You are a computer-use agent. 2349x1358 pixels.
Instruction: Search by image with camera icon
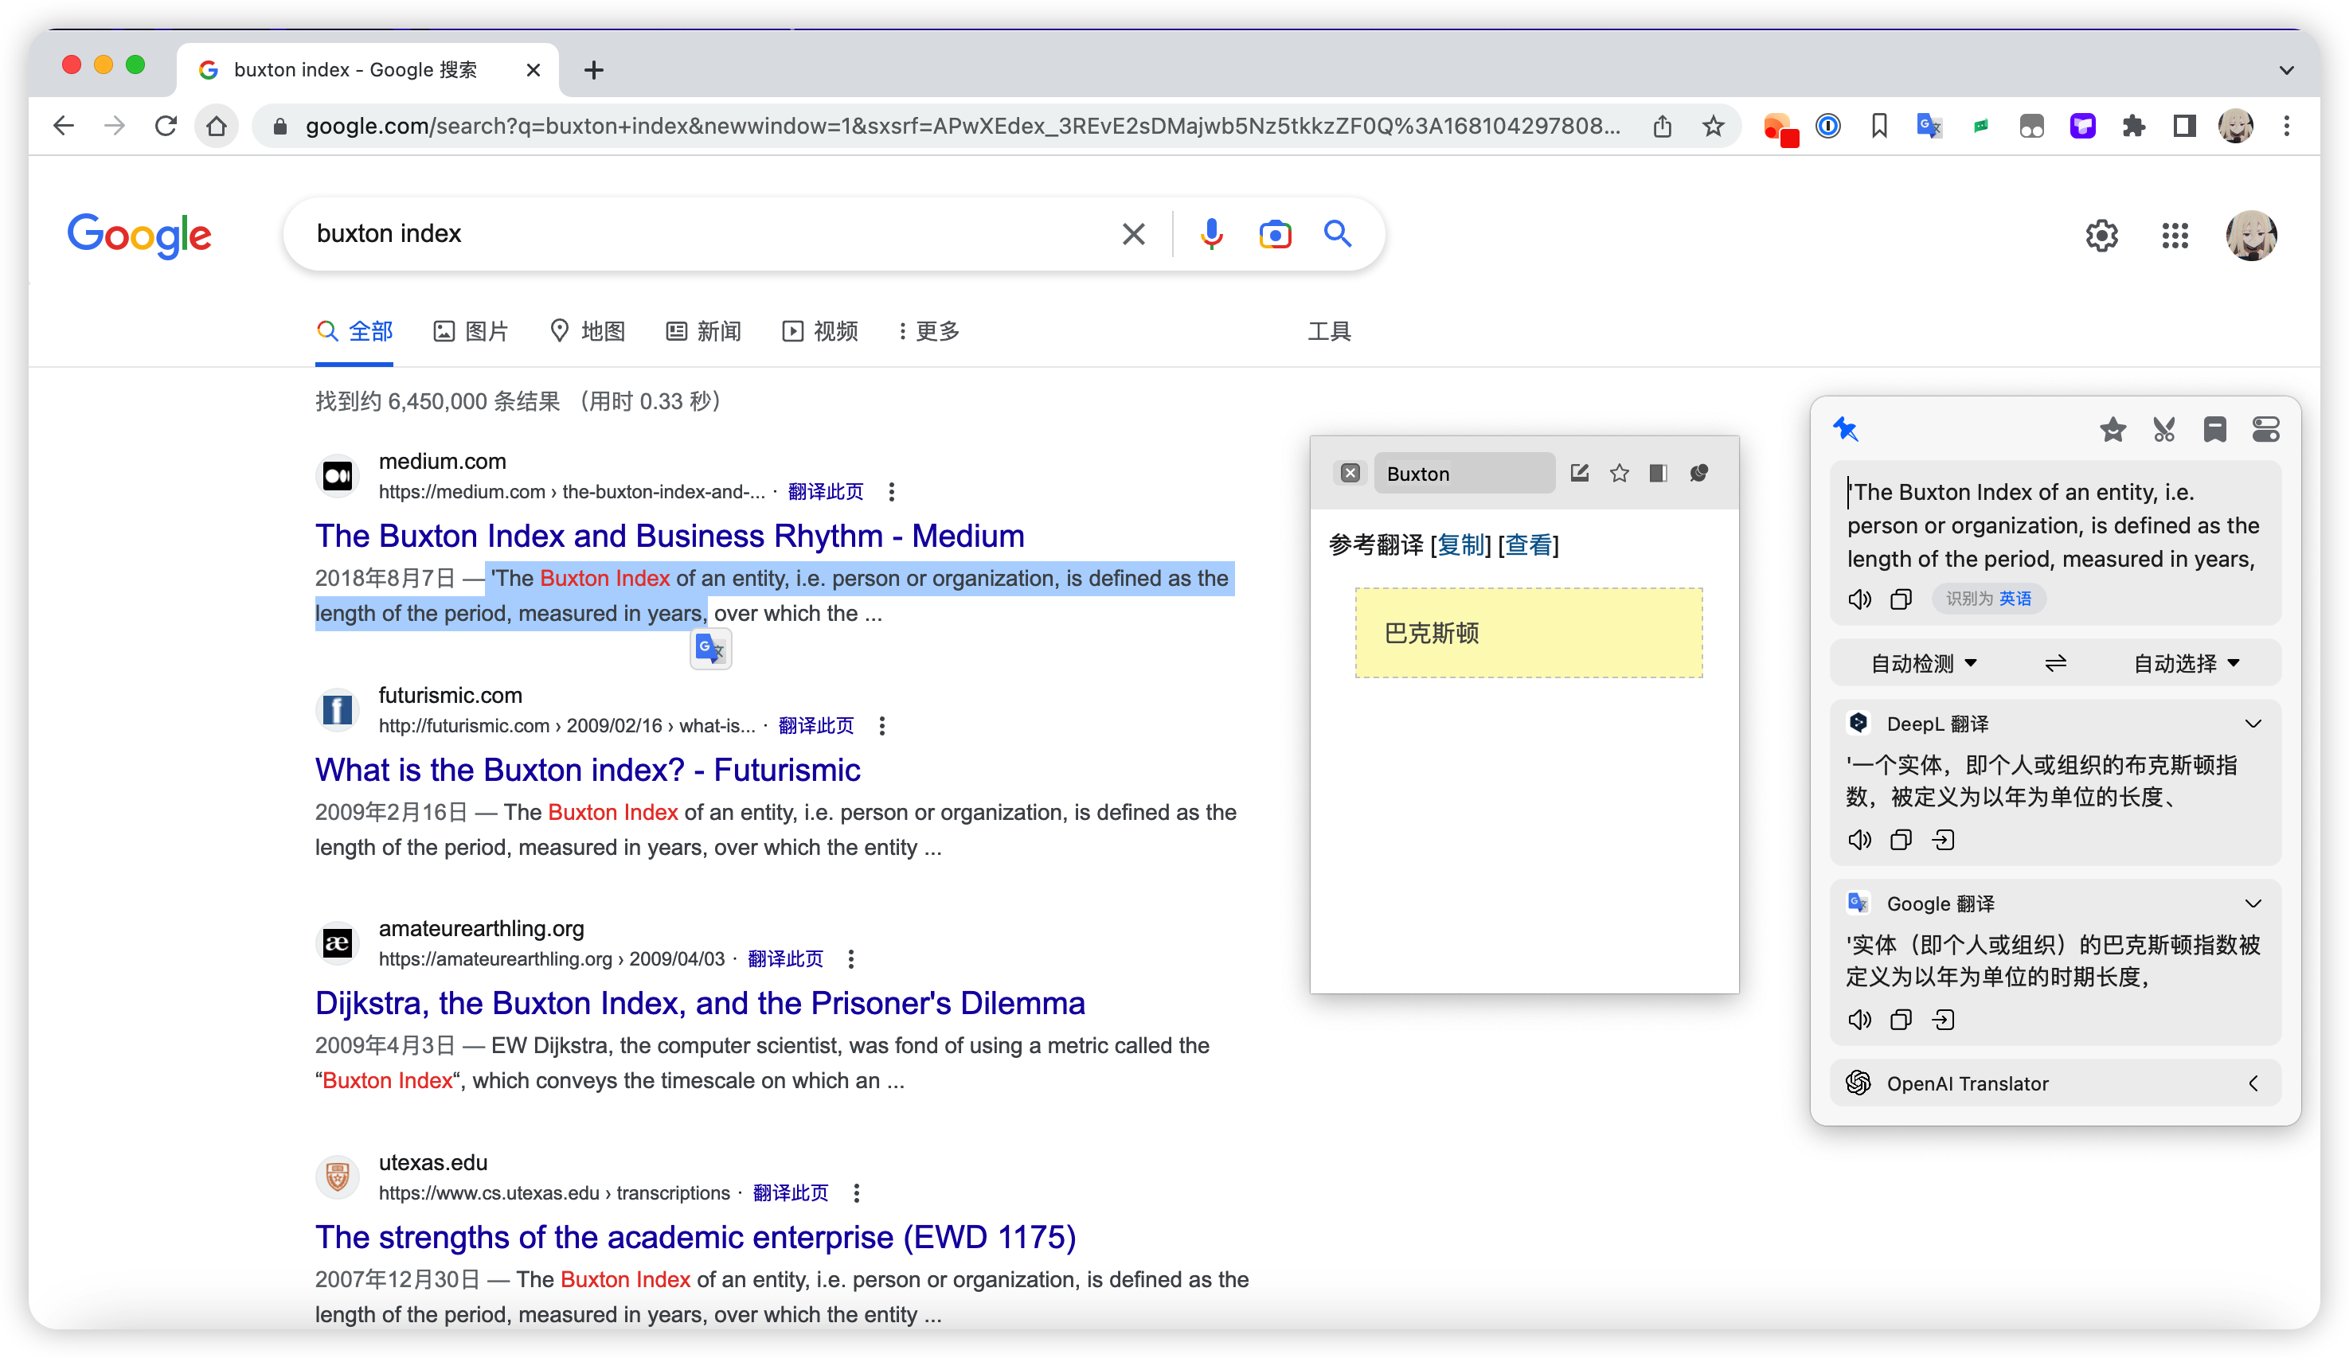(1274, 234)
